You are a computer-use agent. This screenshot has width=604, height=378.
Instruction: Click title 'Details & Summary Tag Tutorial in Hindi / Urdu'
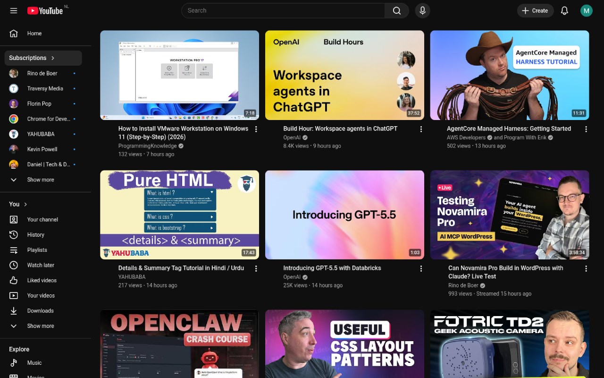181,268
